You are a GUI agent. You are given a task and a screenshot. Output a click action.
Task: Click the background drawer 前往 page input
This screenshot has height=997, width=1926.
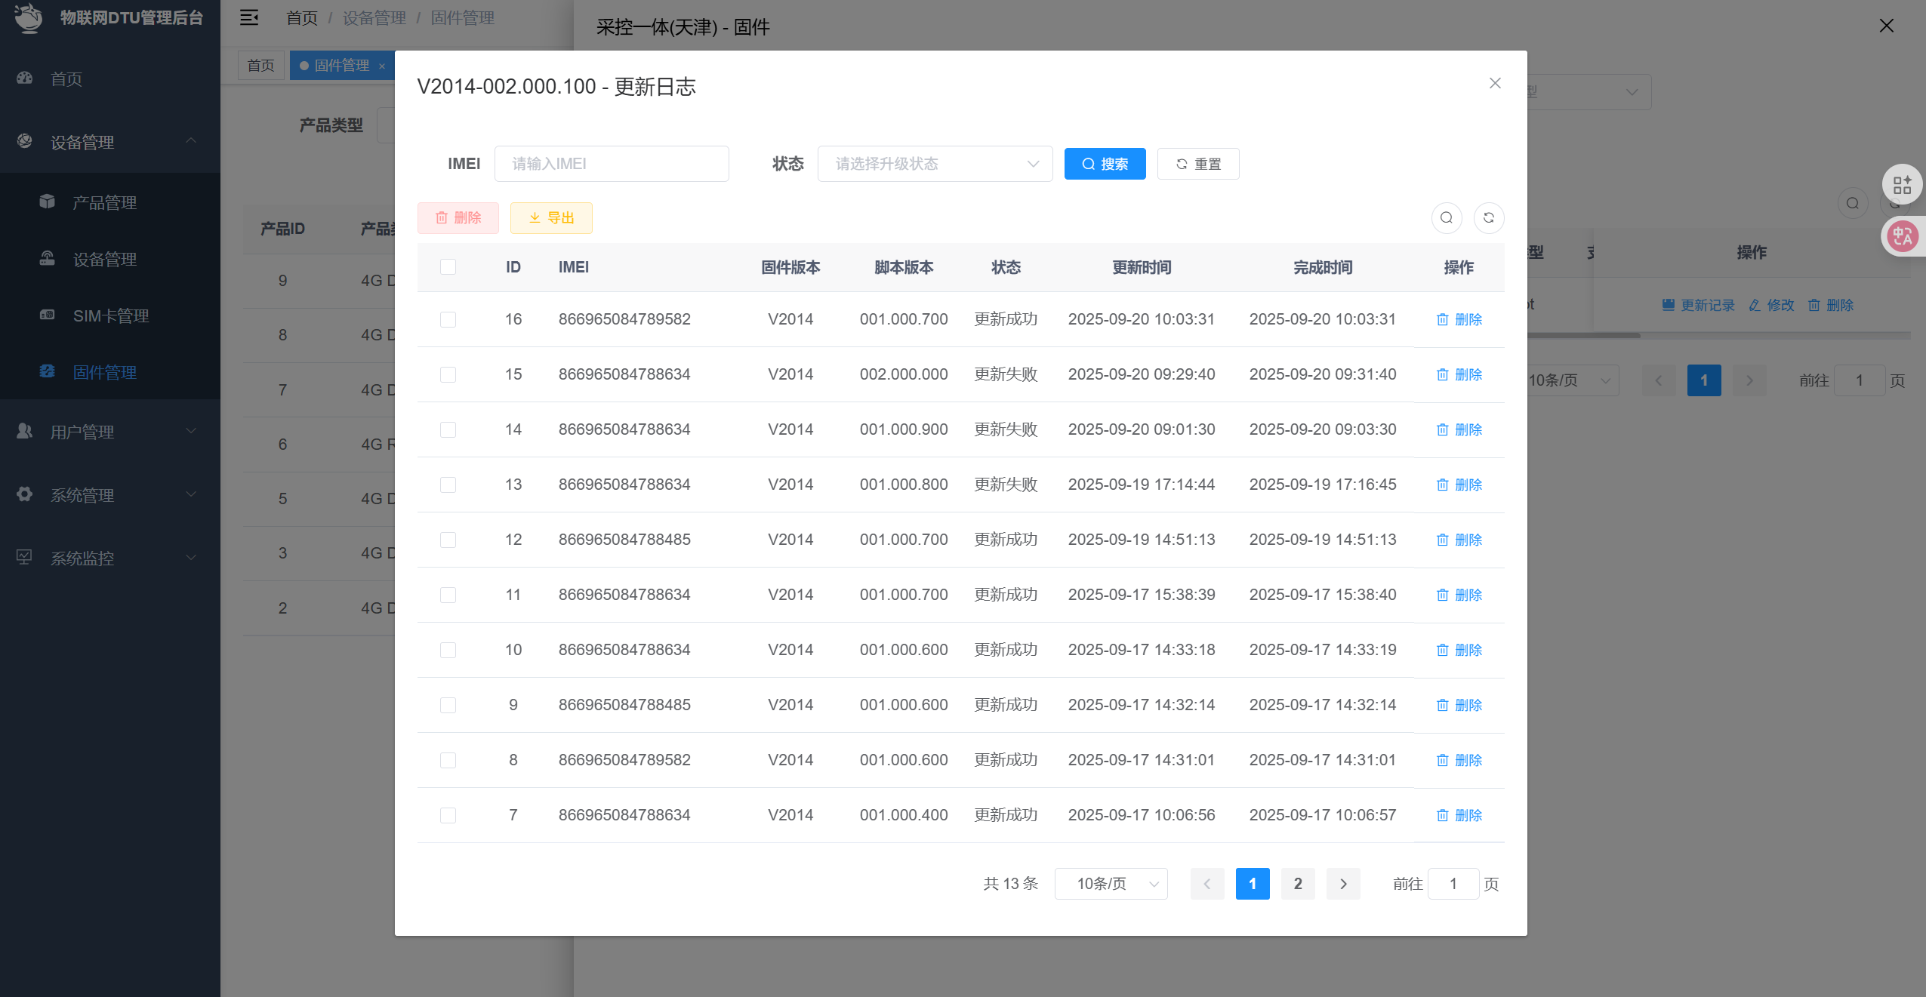1860,380
